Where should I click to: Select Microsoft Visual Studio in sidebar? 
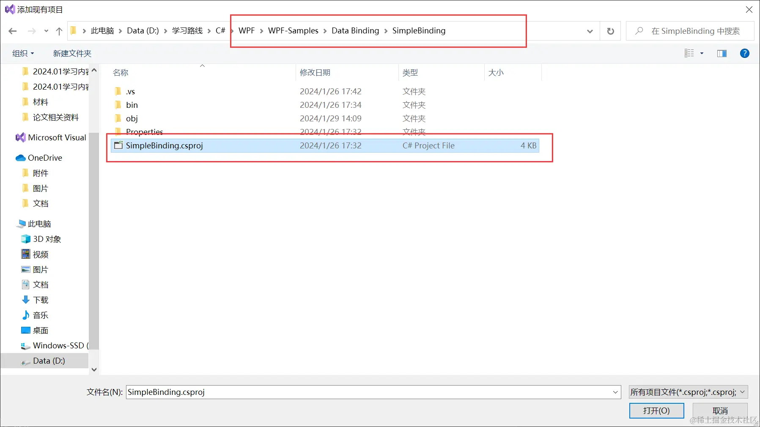pos(51,137)
